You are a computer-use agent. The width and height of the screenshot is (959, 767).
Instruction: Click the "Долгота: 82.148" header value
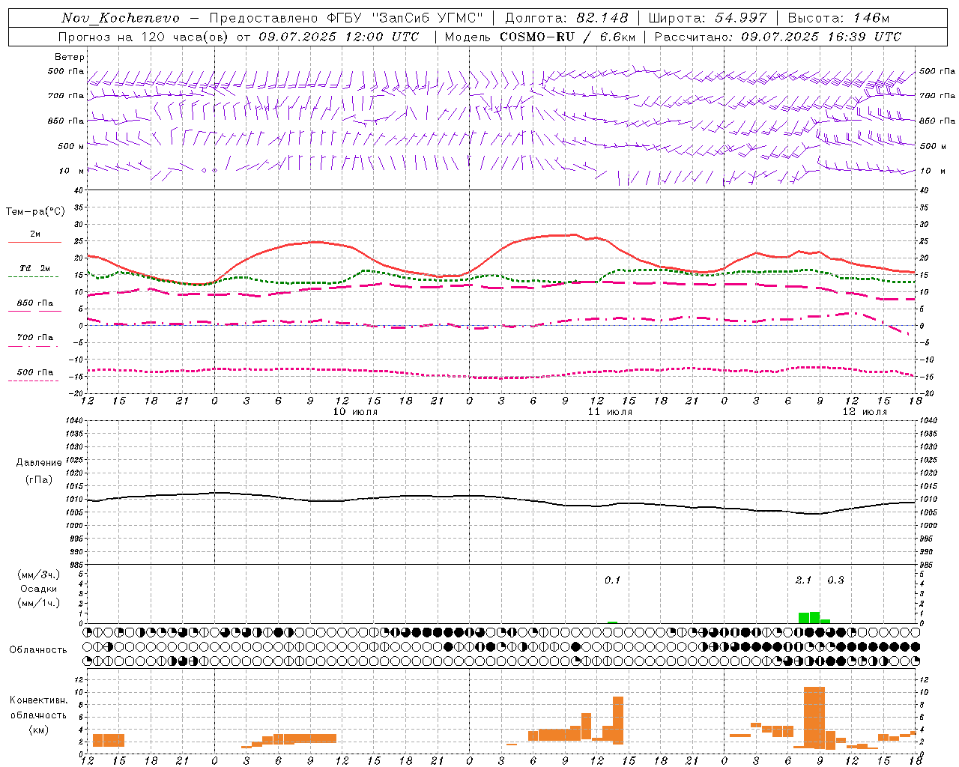click(566, 18)
